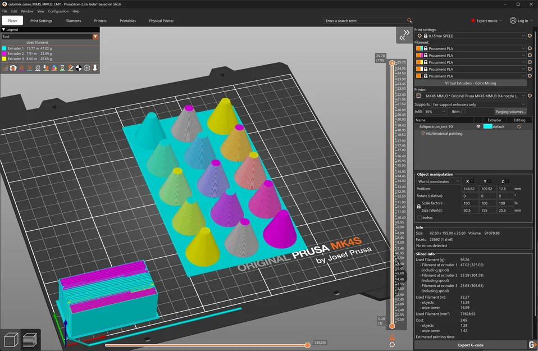This screenshot has height=351, width=538.
Task: Reset Z axis toggle in Object manipulation
Action: pyautogui.click(x=507, y=181)
